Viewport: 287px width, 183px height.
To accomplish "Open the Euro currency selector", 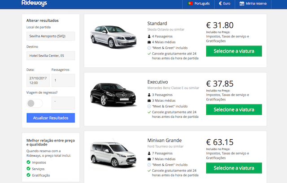I will (x=224, y=4).
